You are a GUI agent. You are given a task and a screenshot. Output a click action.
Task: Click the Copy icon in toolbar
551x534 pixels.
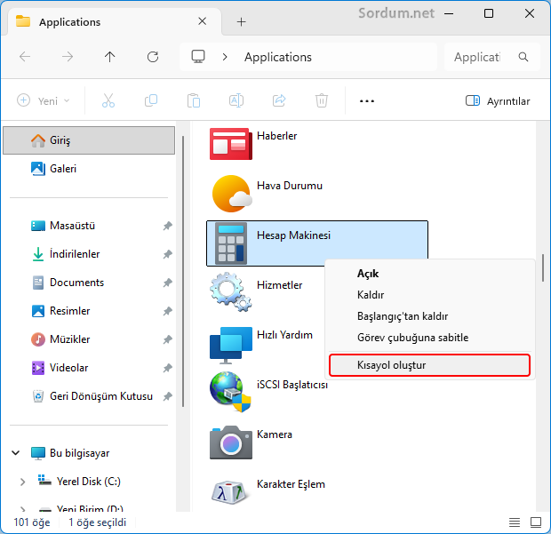(x=151, y=100)
